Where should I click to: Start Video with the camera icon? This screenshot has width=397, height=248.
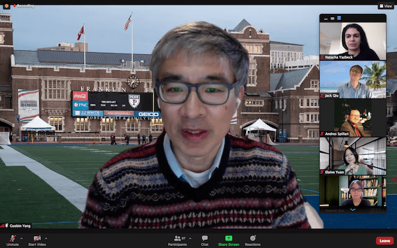point(37,240)
